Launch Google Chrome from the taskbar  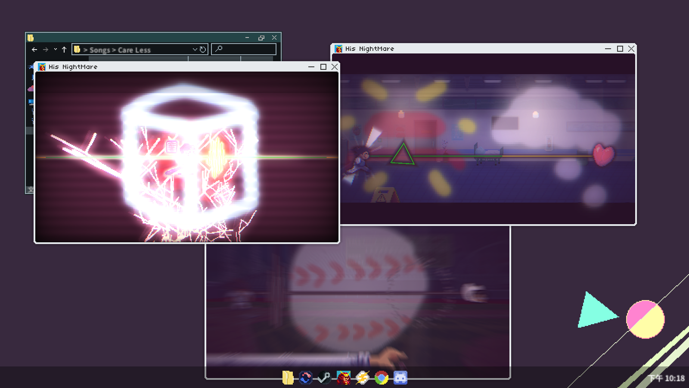click(381, 378)
